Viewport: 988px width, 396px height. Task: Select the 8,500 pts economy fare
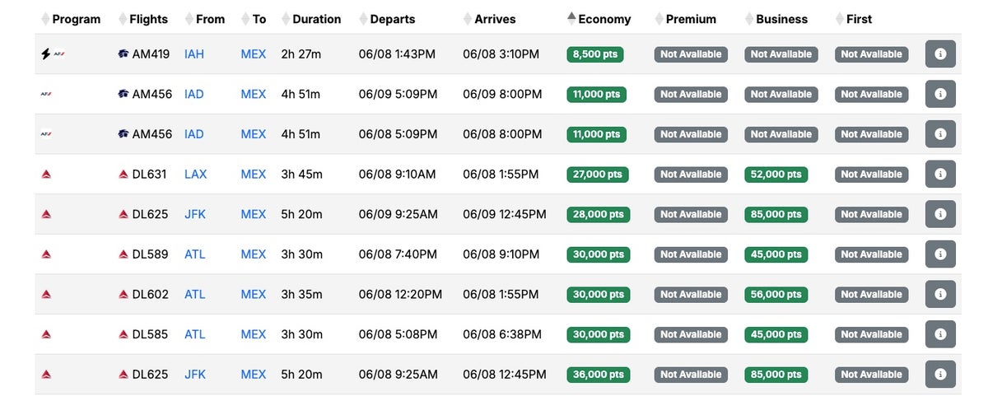tap(595, 54)
